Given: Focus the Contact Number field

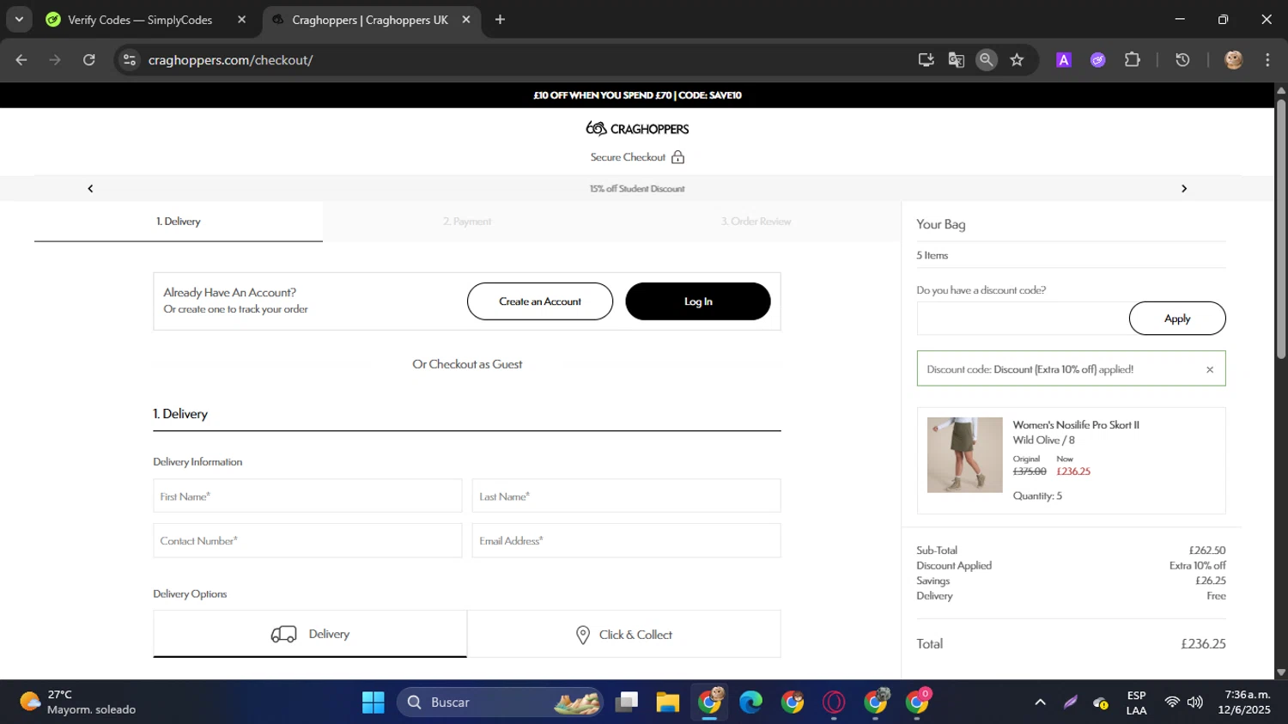Looking at the screenshot, I should (x=307, y=541).
